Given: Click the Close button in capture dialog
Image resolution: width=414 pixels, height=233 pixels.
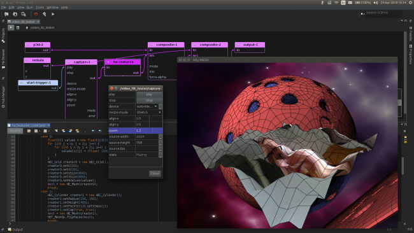Looking at the screenshot, I should [x=155, y=173].
